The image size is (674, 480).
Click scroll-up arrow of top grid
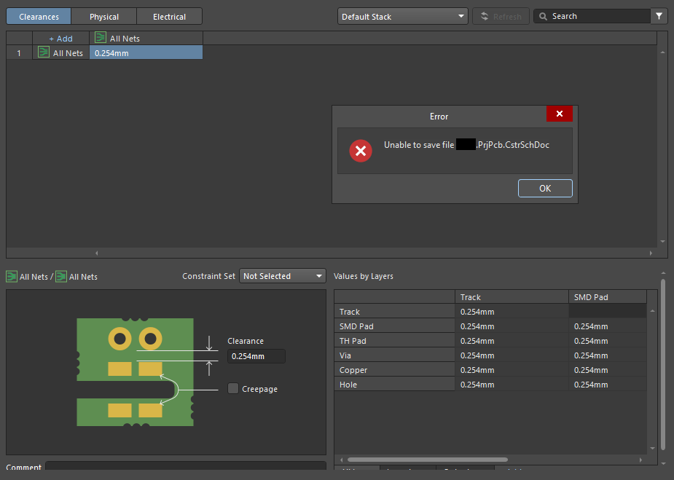pyautogui.click(x=662, y=52)
